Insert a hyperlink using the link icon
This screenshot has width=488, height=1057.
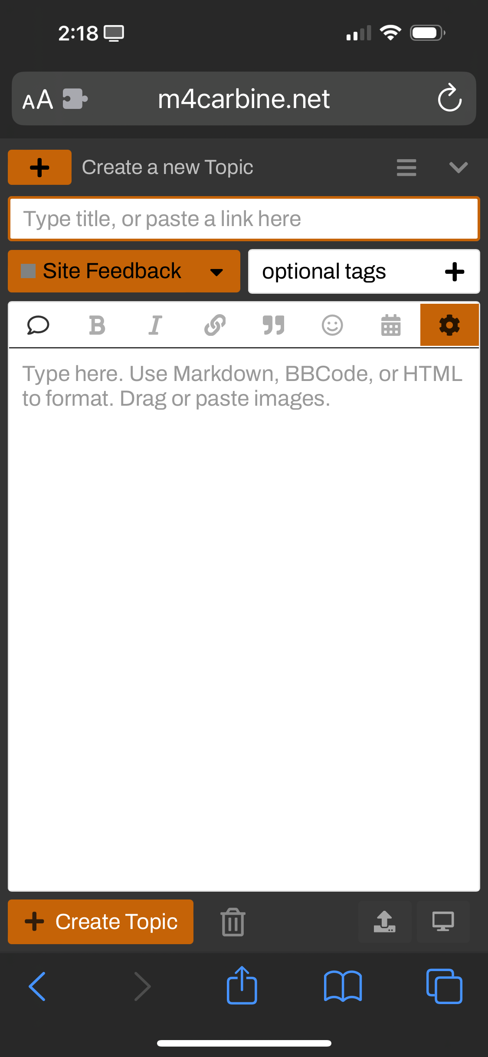215,325
